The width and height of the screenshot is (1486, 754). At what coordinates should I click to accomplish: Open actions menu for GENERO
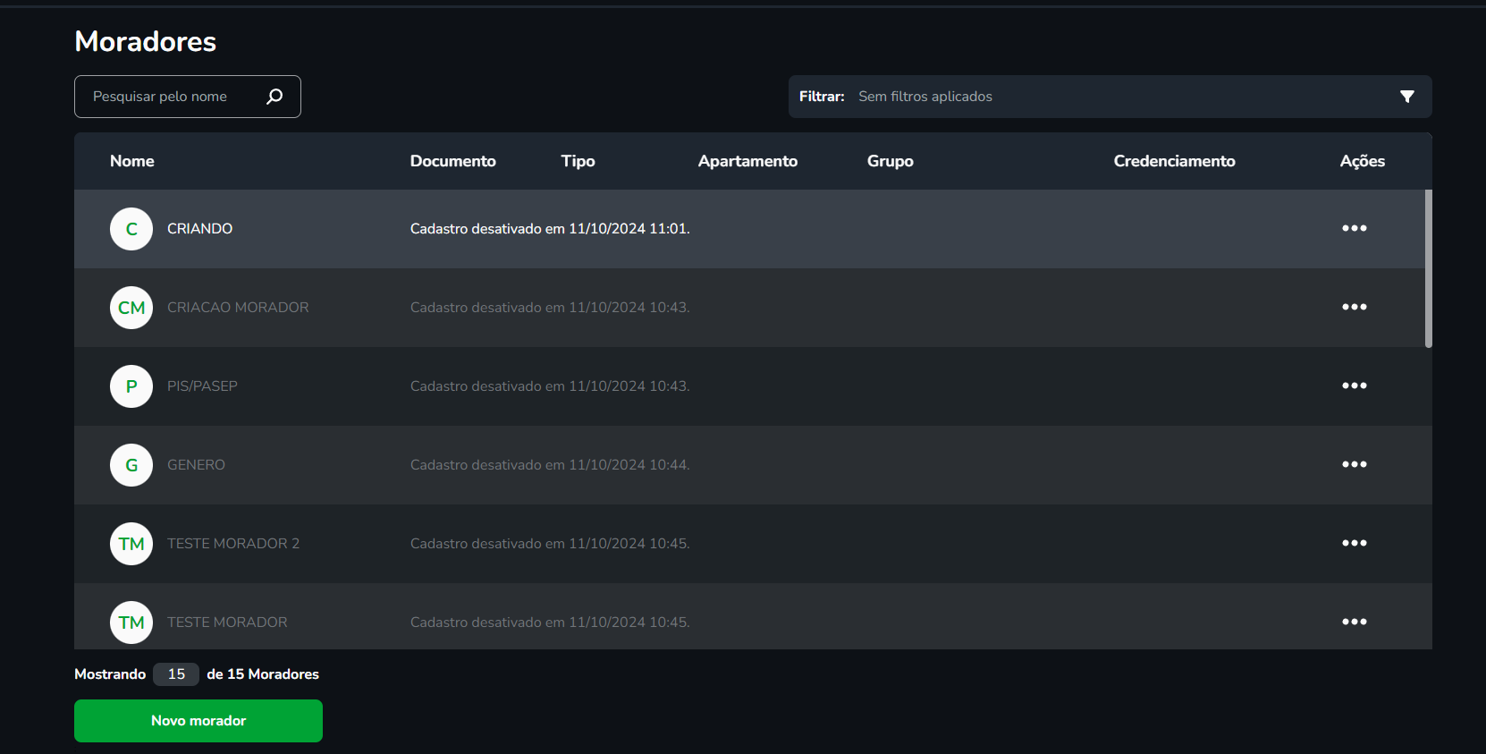[x=1354, y=464]
